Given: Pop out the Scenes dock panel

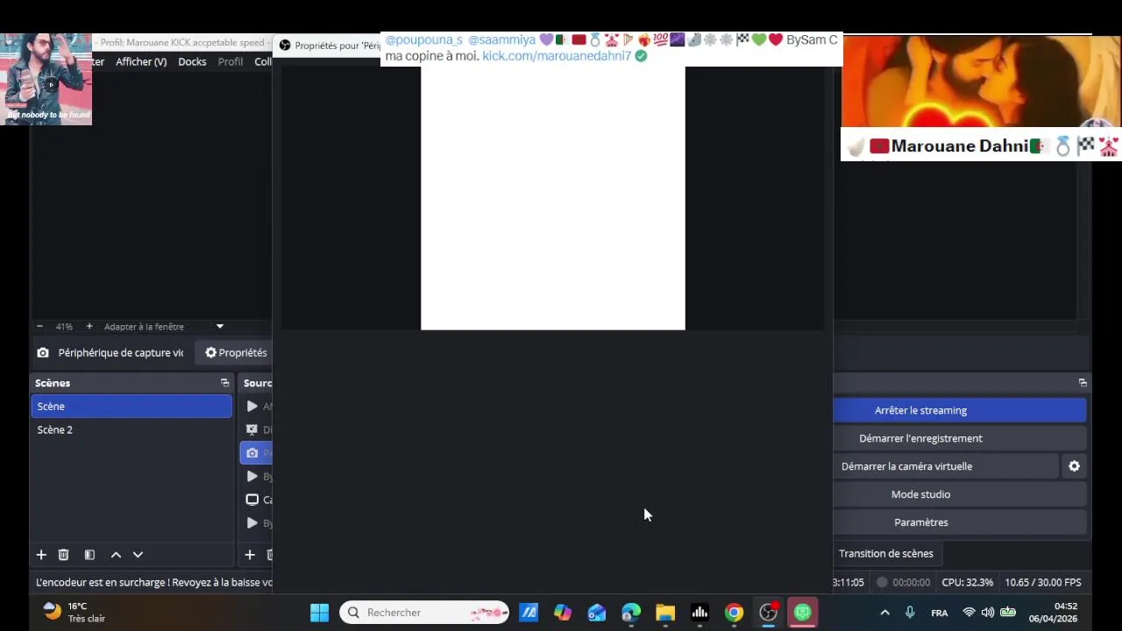Looking at the screenshot, I should 224,383.
